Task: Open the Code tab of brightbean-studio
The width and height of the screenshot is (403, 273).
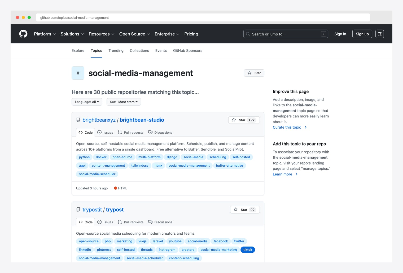Action: pyautogui.click(x=85, y=132)
